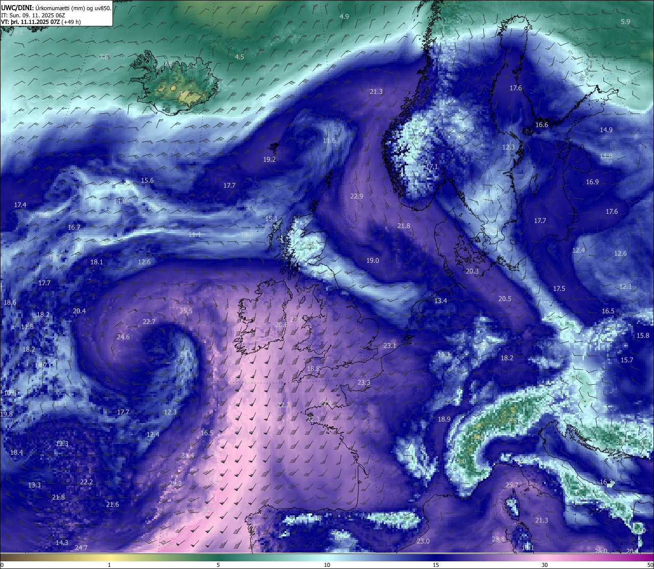Click the '12.1' value at the right edge

pyautogui.click(x=625, y=286)
